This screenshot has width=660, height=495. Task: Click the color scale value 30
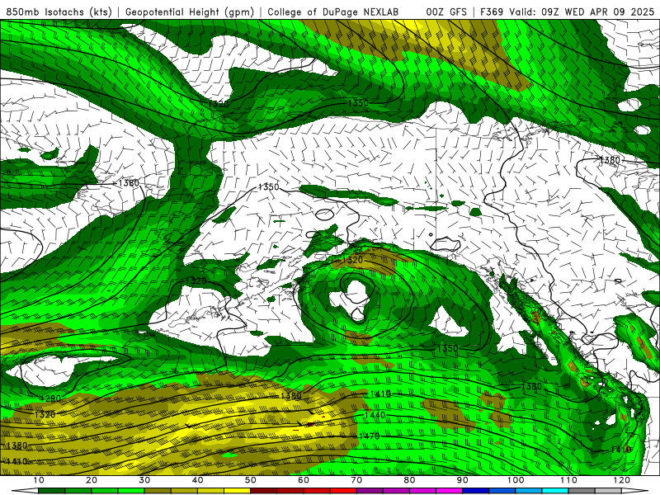pyautogui.click(x=144, y=480)
